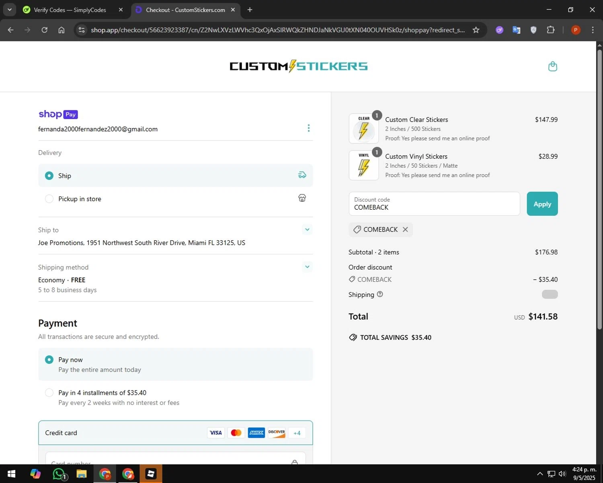Image resolution: width=603 pixels, height=483 pixels.
Task: Click the Joe Promotions shipping address text
Action: (142, 243)
